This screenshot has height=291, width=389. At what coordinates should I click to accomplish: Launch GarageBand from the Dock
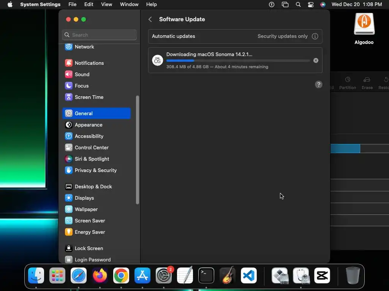coord(228,275)
